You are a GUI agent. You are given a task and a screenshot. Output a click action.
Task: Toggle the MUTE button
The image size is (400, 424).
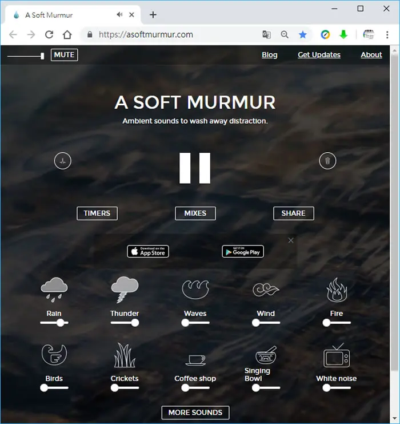(64, 55)
